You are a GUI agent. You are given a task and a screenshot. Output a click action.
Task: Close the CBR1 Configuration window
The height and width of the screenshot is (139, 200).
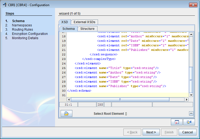193,5
